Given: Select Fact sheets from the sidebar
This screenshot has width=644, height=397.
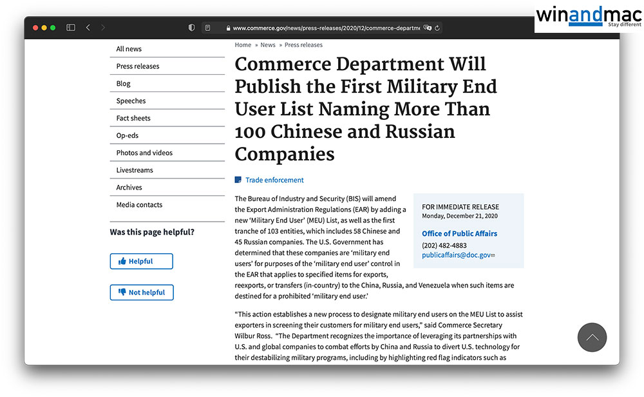Looking at the screenshot, I should 133,118.
